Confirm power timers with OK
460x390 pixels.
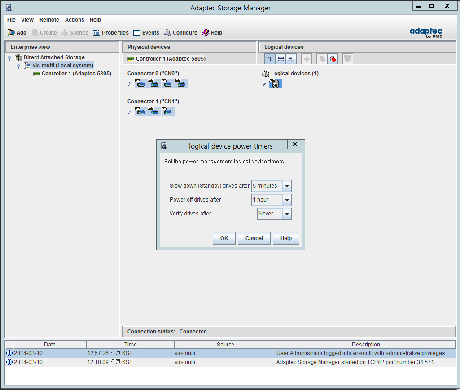224,238
